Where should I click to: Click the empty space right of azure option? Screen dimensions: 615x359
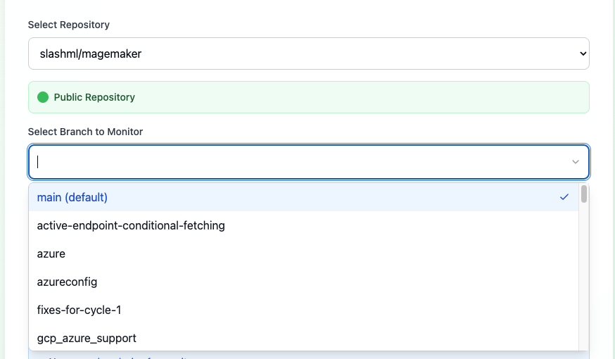click(x=322, y=254)
